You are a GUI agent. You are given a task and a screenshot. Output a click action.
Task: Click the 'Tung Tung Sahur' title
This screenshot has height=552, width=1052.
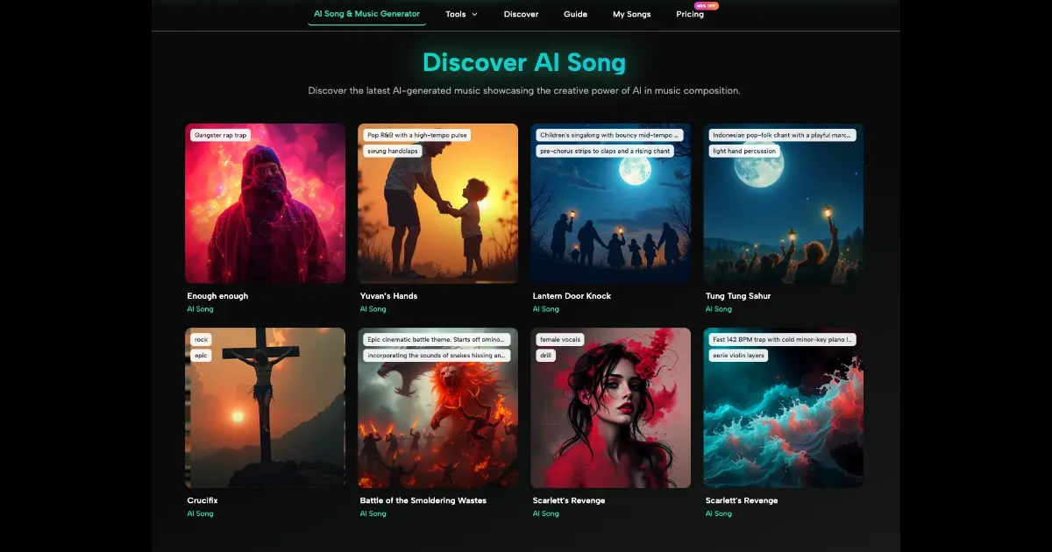tap(738, 296)
